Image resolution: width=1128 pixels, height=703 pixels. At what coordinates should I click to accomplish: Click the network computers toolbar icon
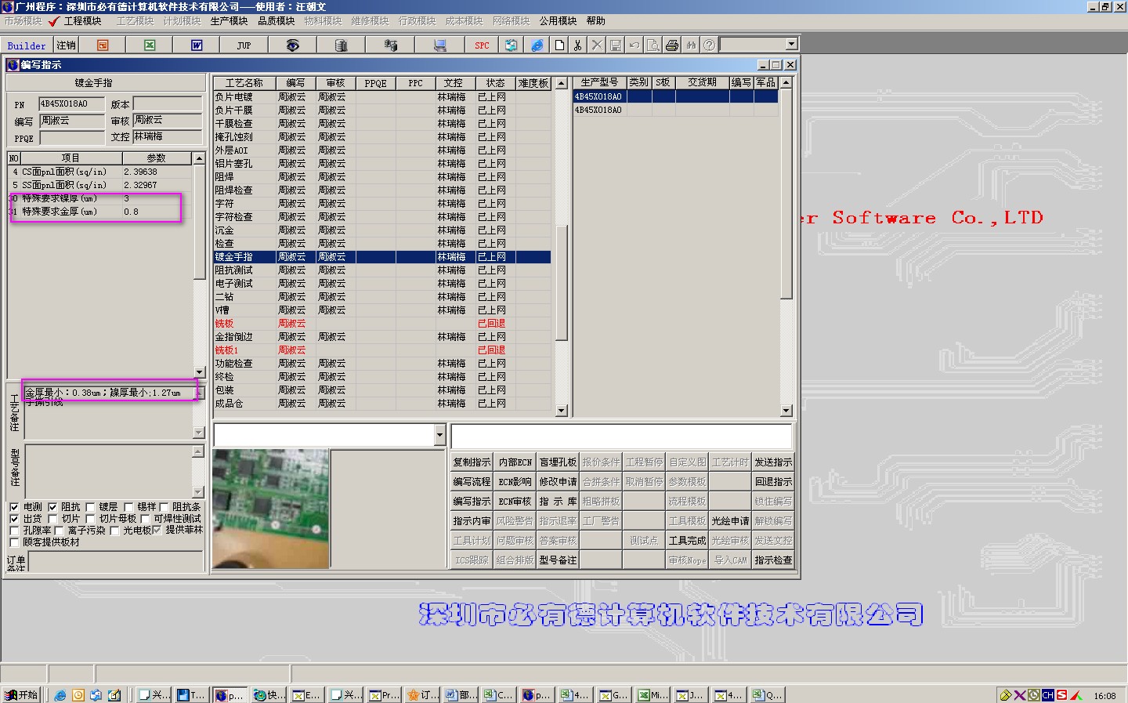[x=390, y=45]
